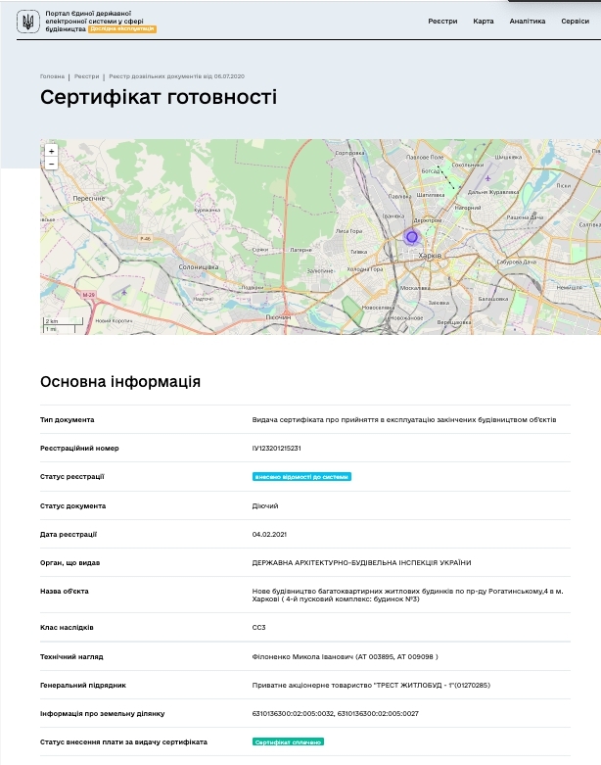The height and width of the screenshot is (765, 601).
Task: Select the consequence class СС3 value
Action: click(258, 628)
